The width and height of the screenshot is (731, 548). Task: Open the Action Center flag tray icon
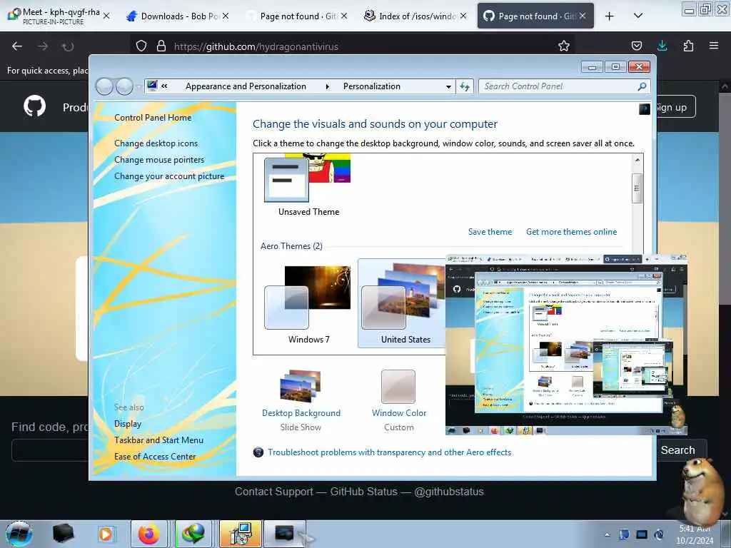[x=624, y=534]
